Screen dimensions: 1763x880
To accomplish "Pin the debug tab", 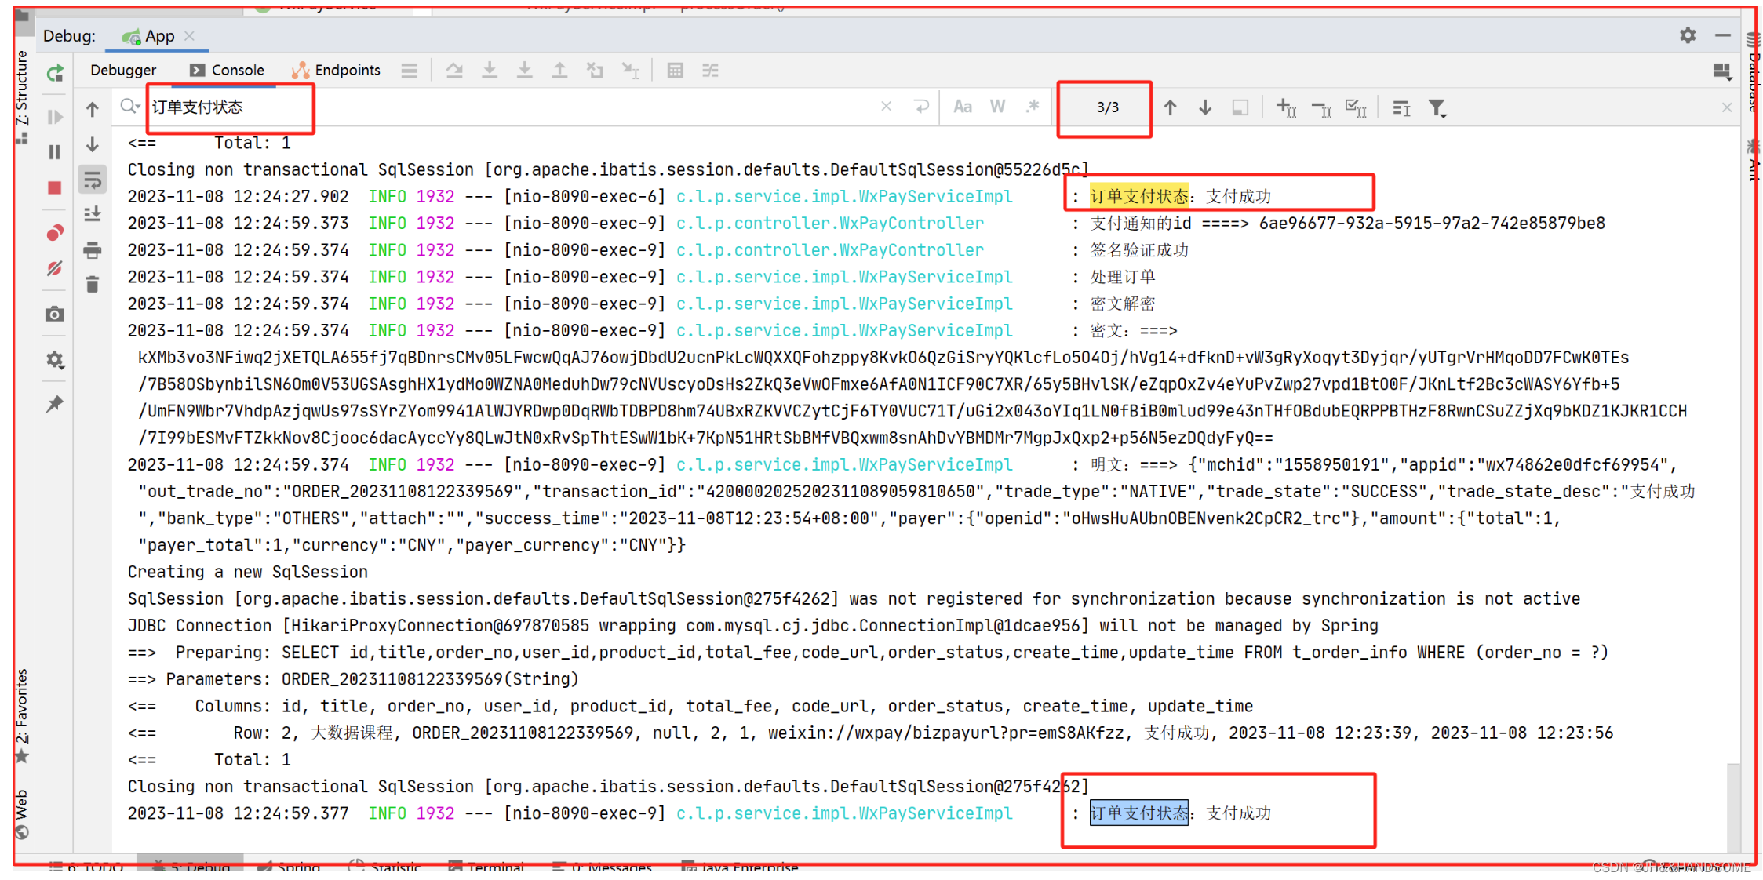I will 55,404.
